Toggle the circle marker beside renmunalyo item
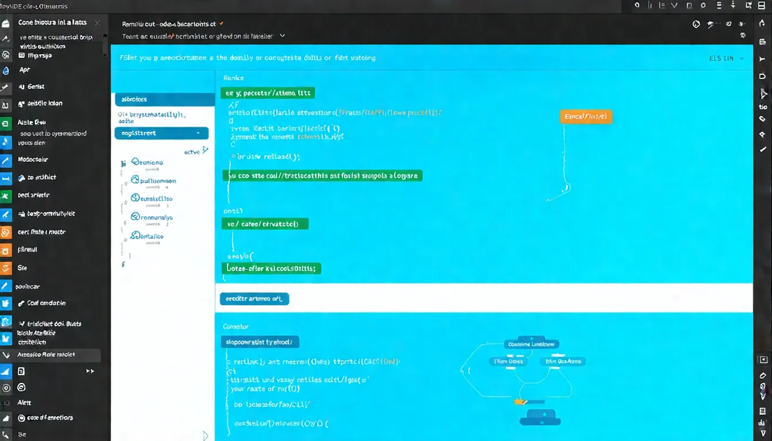The image size is (772, 441). [x=136, y=217]
